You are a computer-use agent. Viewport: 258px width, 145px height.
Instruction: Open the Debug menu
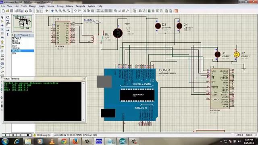tap(60, 6)
